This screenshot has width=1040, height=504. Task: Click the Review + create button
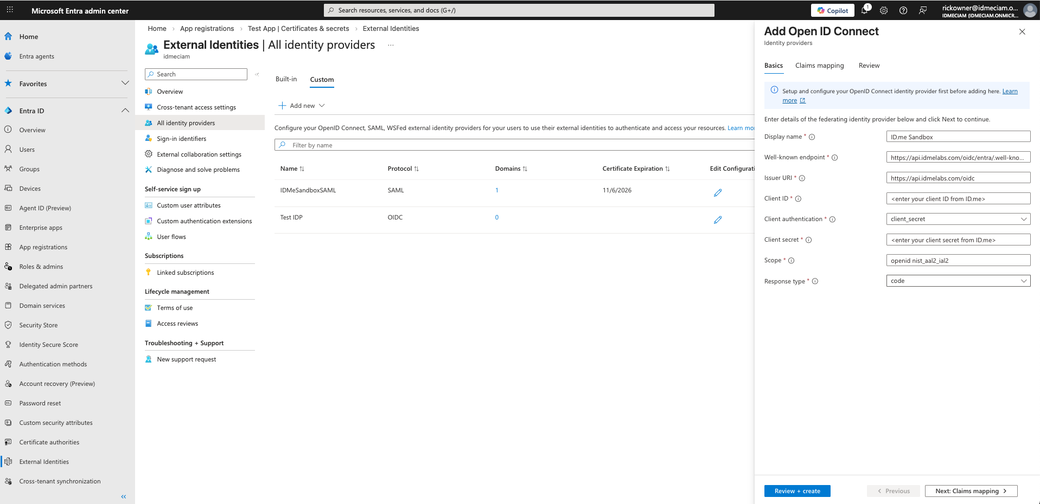796,490
